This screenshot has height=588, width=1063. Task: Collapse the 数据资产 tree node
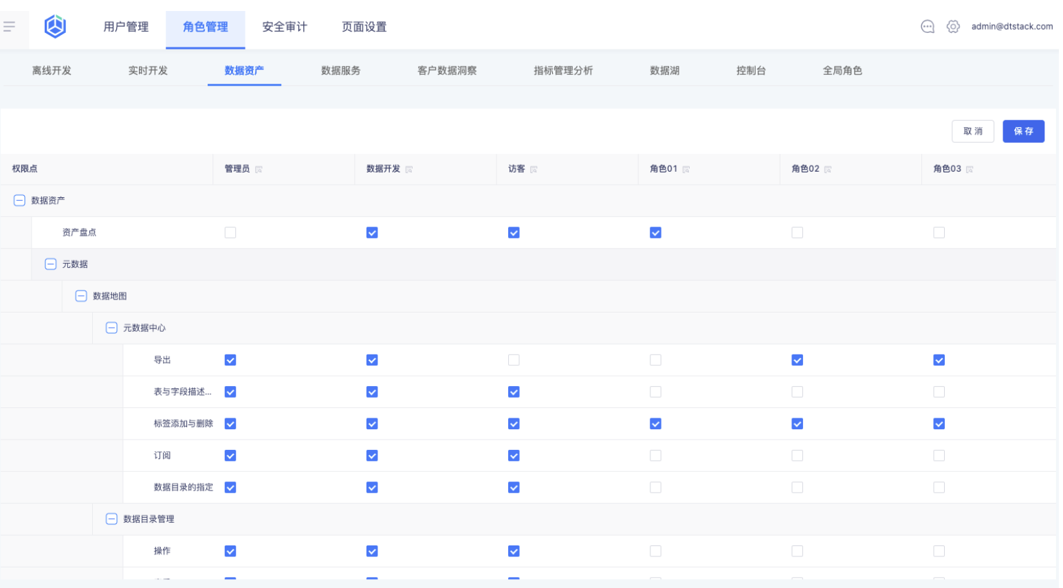coord(19,201)
